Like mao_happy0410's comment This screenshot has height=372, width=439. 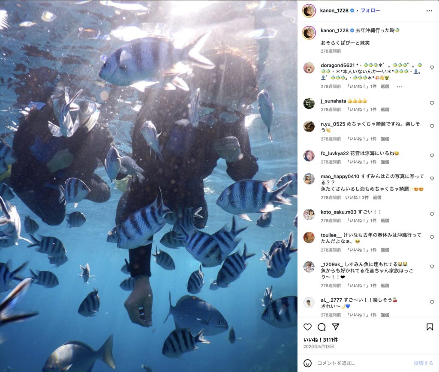tap(432, 178)
